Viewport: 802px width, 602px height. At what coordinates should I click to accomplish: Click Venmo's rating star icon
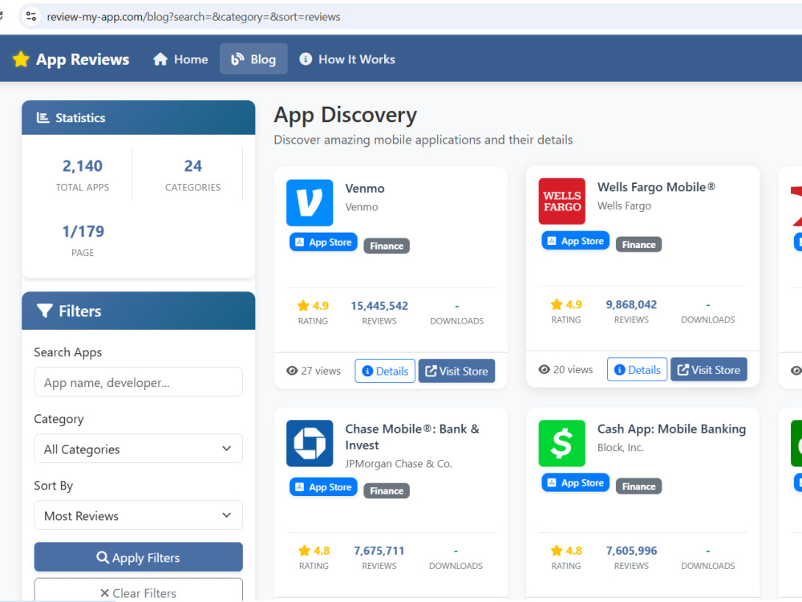(303, 306)
